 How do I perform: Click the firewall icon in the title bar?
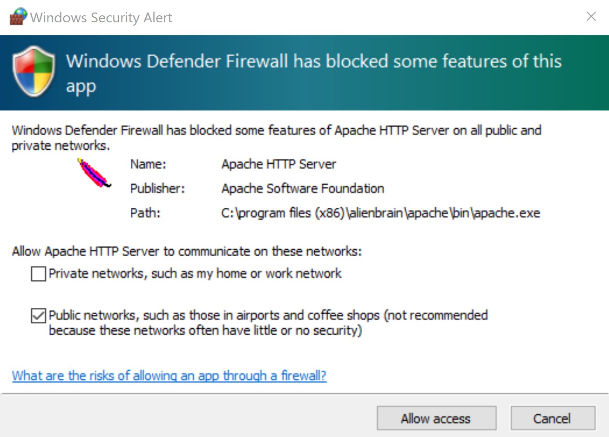click(18, 17)
